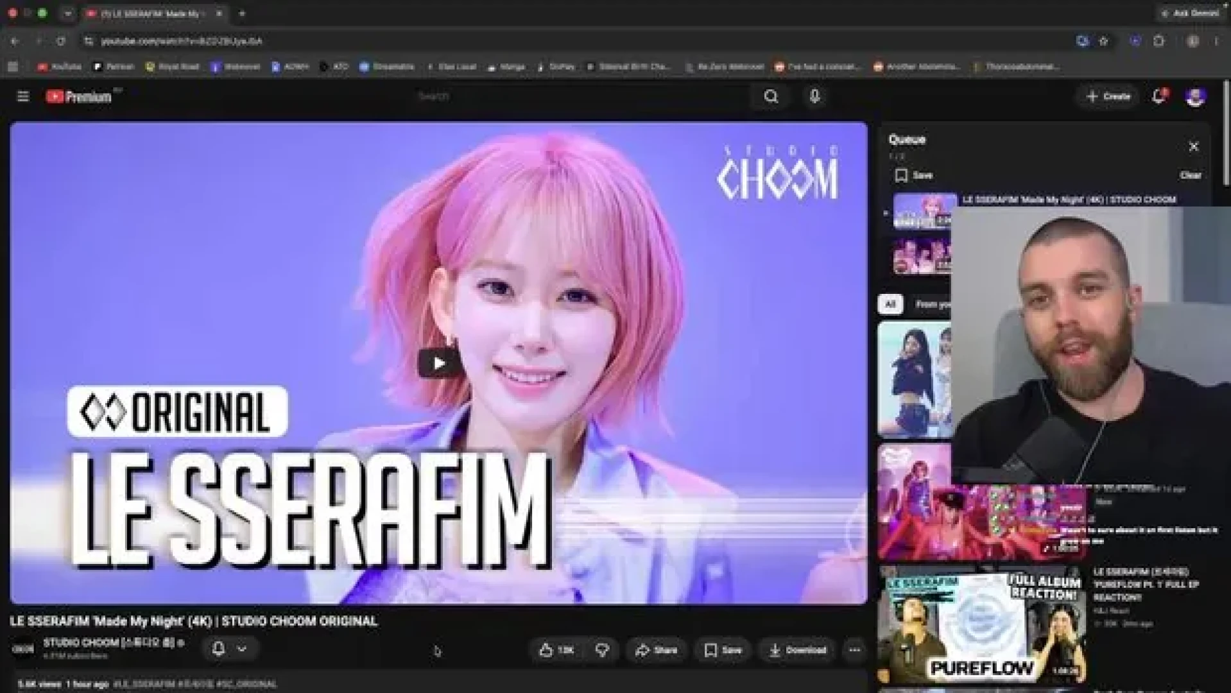
Task: Save the queue as playlist
Action: click(913, 175)
